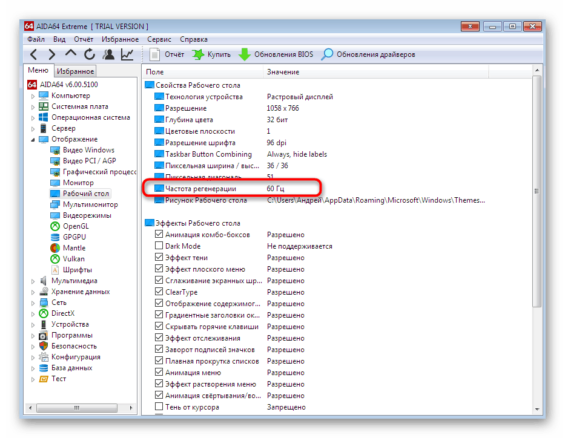Image resolution: width=565 pixels, height=438 pixels.
Task: Collapse the Отображение tree node
Action: [33, 140]
